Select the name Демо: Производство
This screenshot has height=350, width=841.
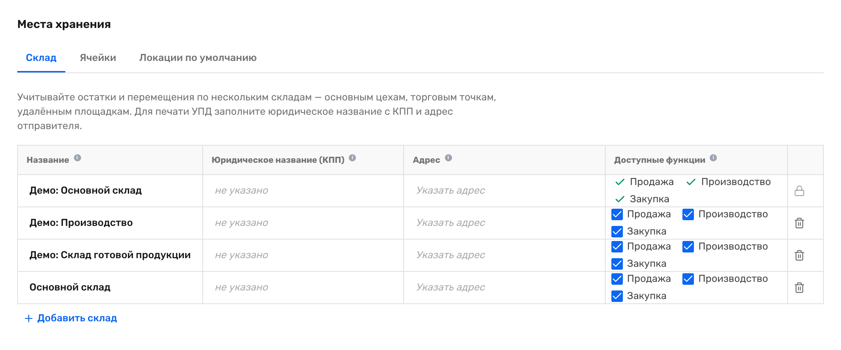pyautogui.click(x=81, y=223)
